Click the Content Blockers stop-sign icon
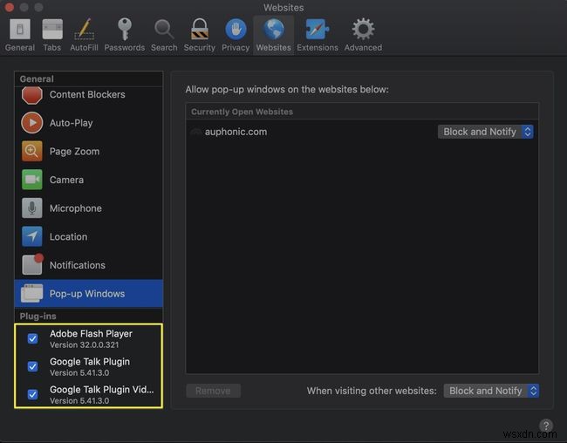567x443 pixels. 31,95
